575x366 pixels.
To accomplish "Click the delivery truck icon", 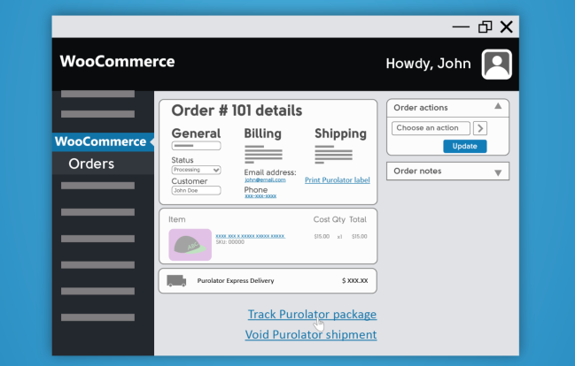I will (176, 281).
